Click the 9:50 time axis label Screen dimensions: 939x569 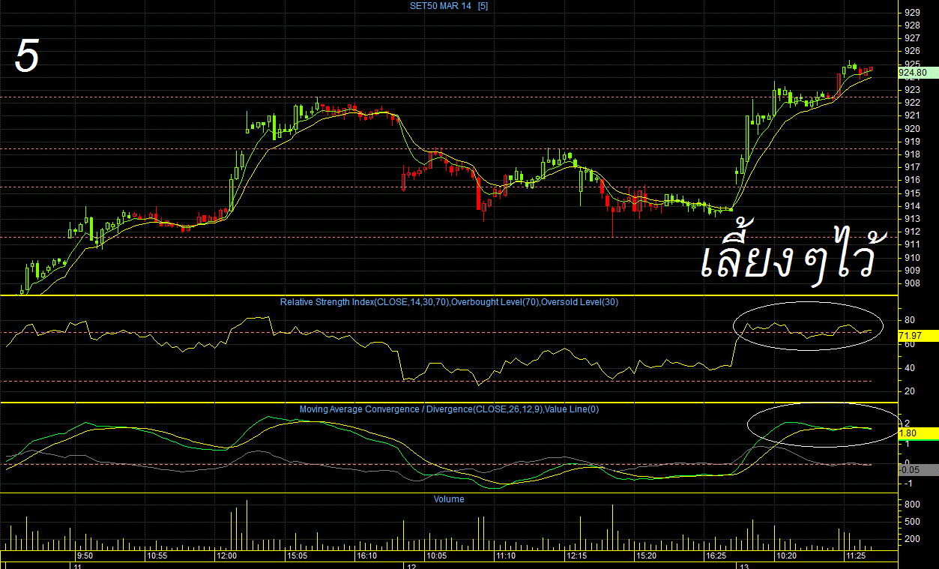pyautogui.click(x=85, y=556)
